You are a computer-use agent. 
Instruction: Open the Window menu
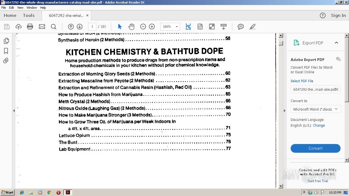32,8
